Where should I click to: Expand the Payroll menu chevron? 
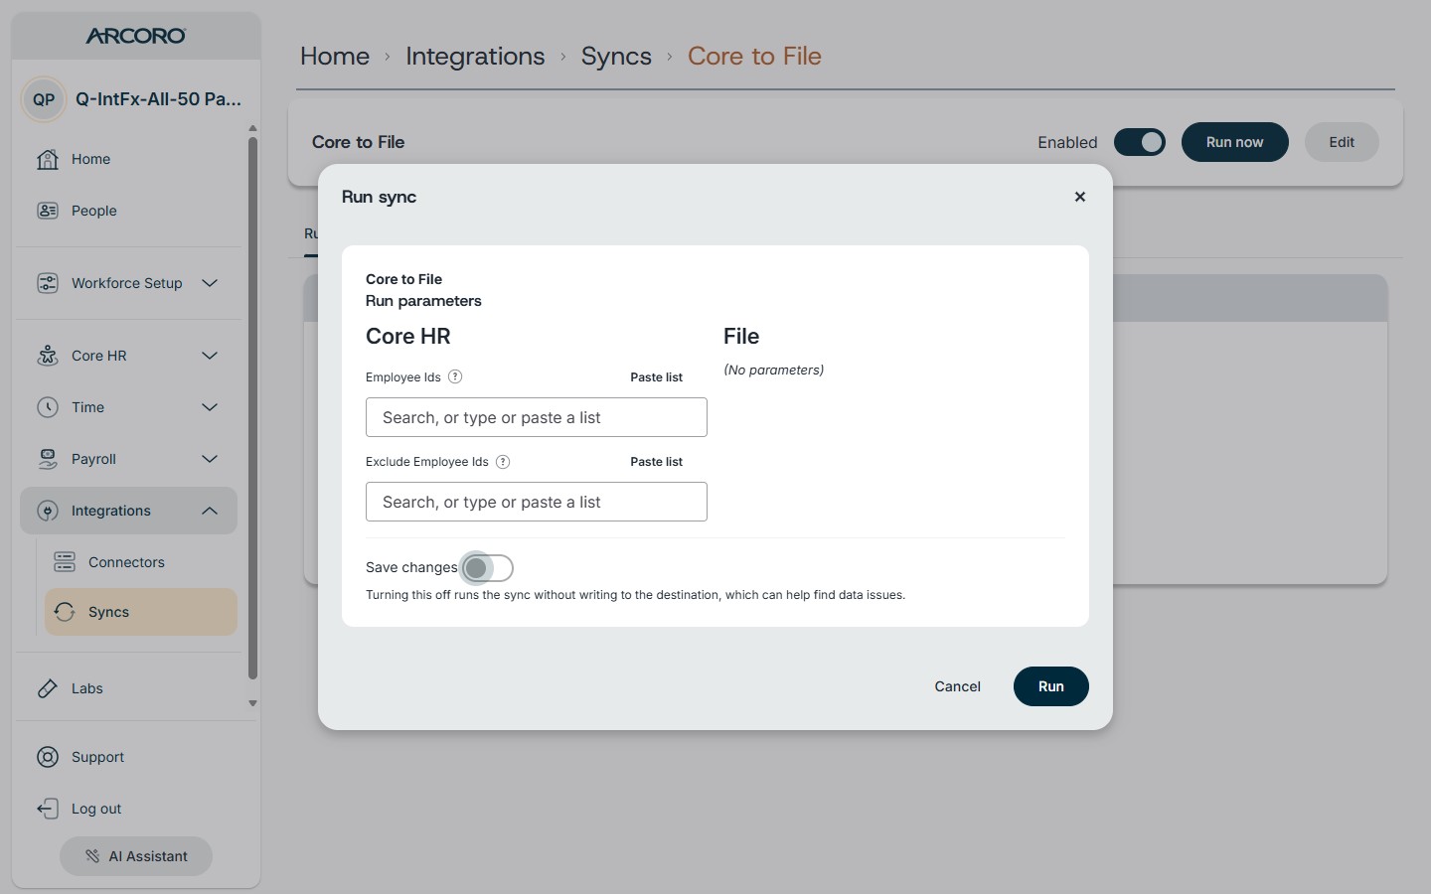(210, 459)
